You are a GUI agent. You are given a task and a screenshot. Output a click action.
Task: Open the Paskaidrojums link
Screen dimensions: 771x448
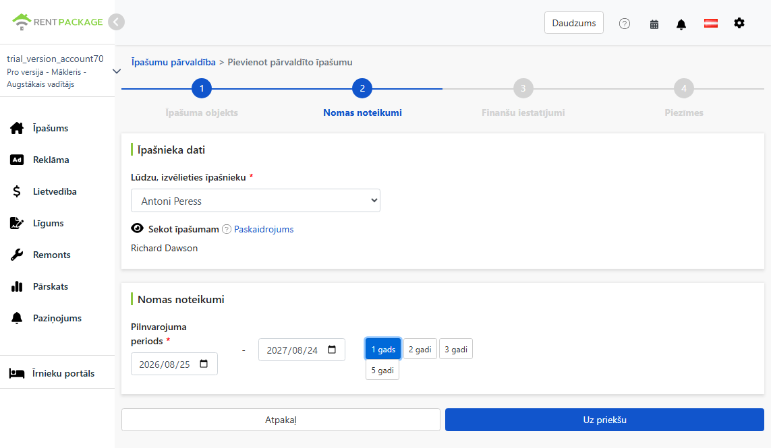tap(264, 229)
